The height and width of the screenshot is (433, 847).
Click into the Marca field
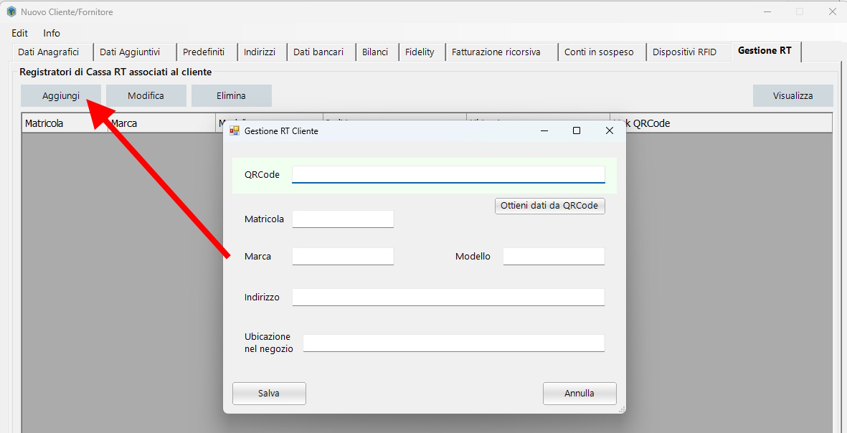click(x=343, y=257)
